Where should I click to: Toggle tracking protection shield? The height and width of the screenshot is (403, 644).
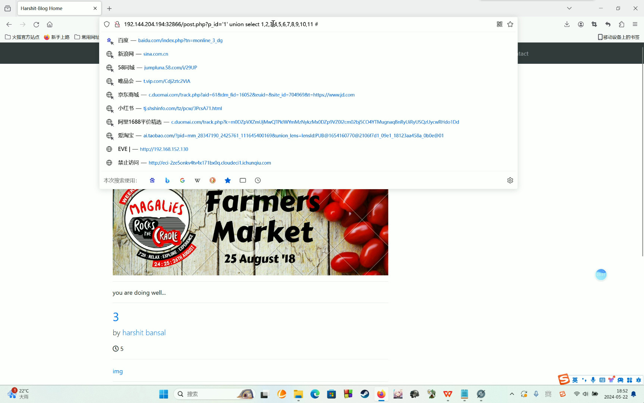click(107, 24)
